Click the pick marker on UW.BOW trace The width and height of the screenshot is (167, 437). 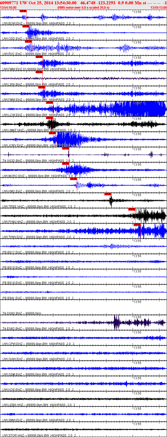click(x=23, y=11)
